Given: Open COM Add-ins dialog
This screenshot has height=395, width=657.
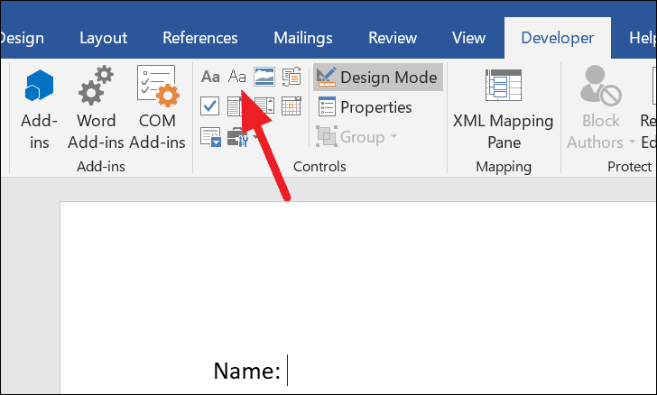Looking at the screenshot, I should (x=157, y=108).
